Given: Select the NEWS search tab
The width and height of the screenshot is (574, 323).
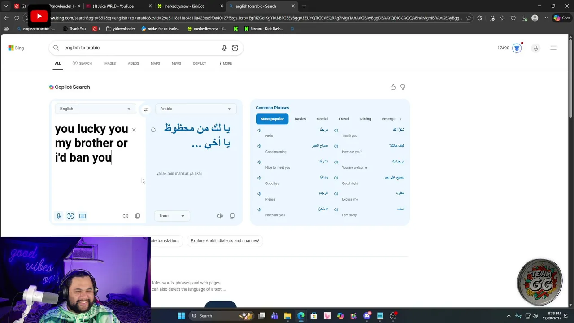Looking at the screenshot, I should (x=176, y=63).
